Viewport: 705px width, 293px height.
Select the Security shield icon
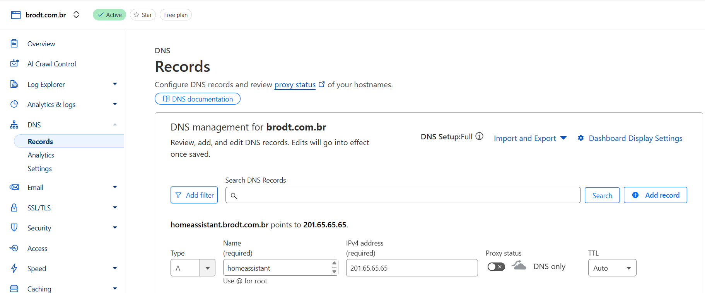click(x=14, y=228)
